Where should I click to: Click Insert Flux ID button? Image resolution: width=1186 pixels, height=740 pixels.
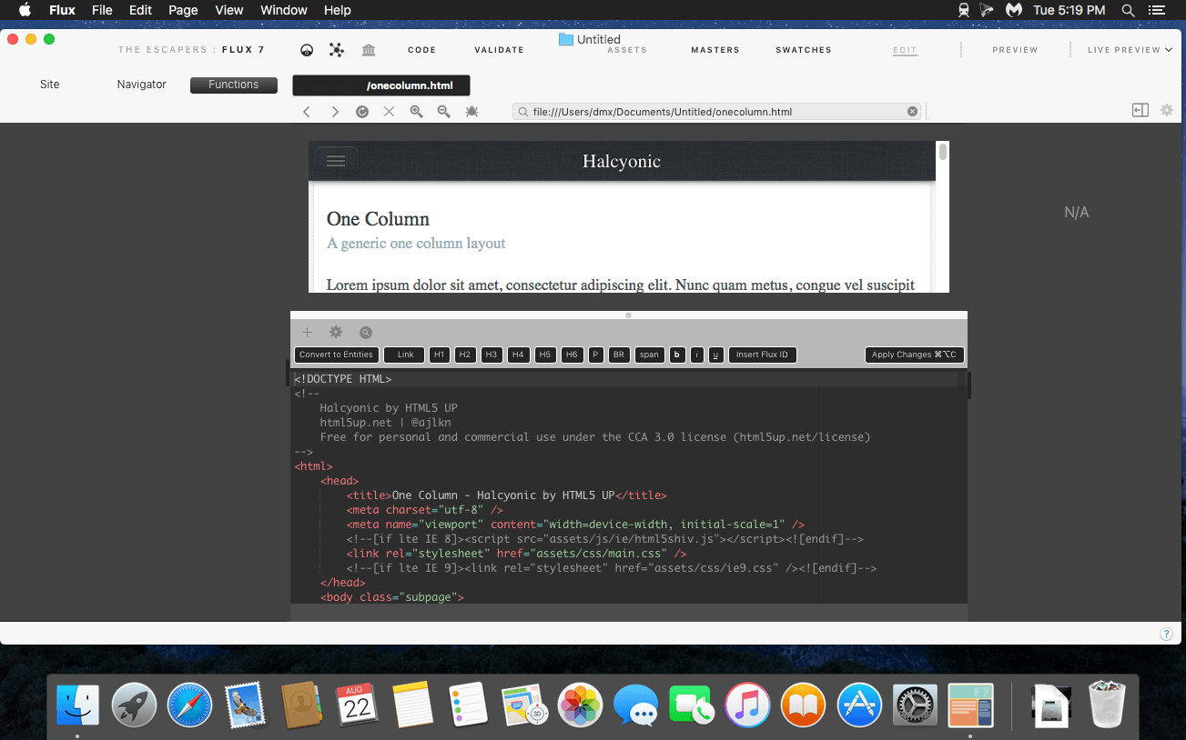point(763,355)
